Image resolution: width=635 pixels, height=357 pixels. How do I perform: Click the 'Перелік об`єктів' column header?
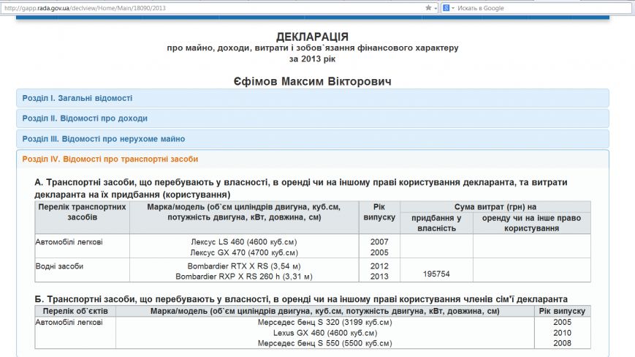coord(75,311)
